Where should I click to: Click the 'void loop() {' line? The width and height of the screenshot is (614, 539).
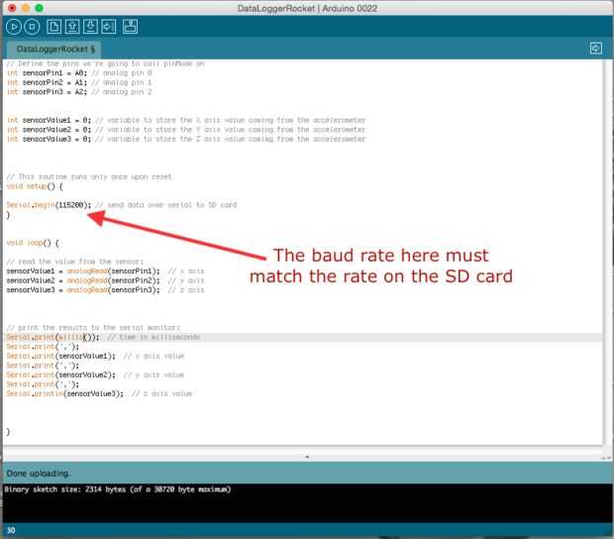(x=33, y=243)
